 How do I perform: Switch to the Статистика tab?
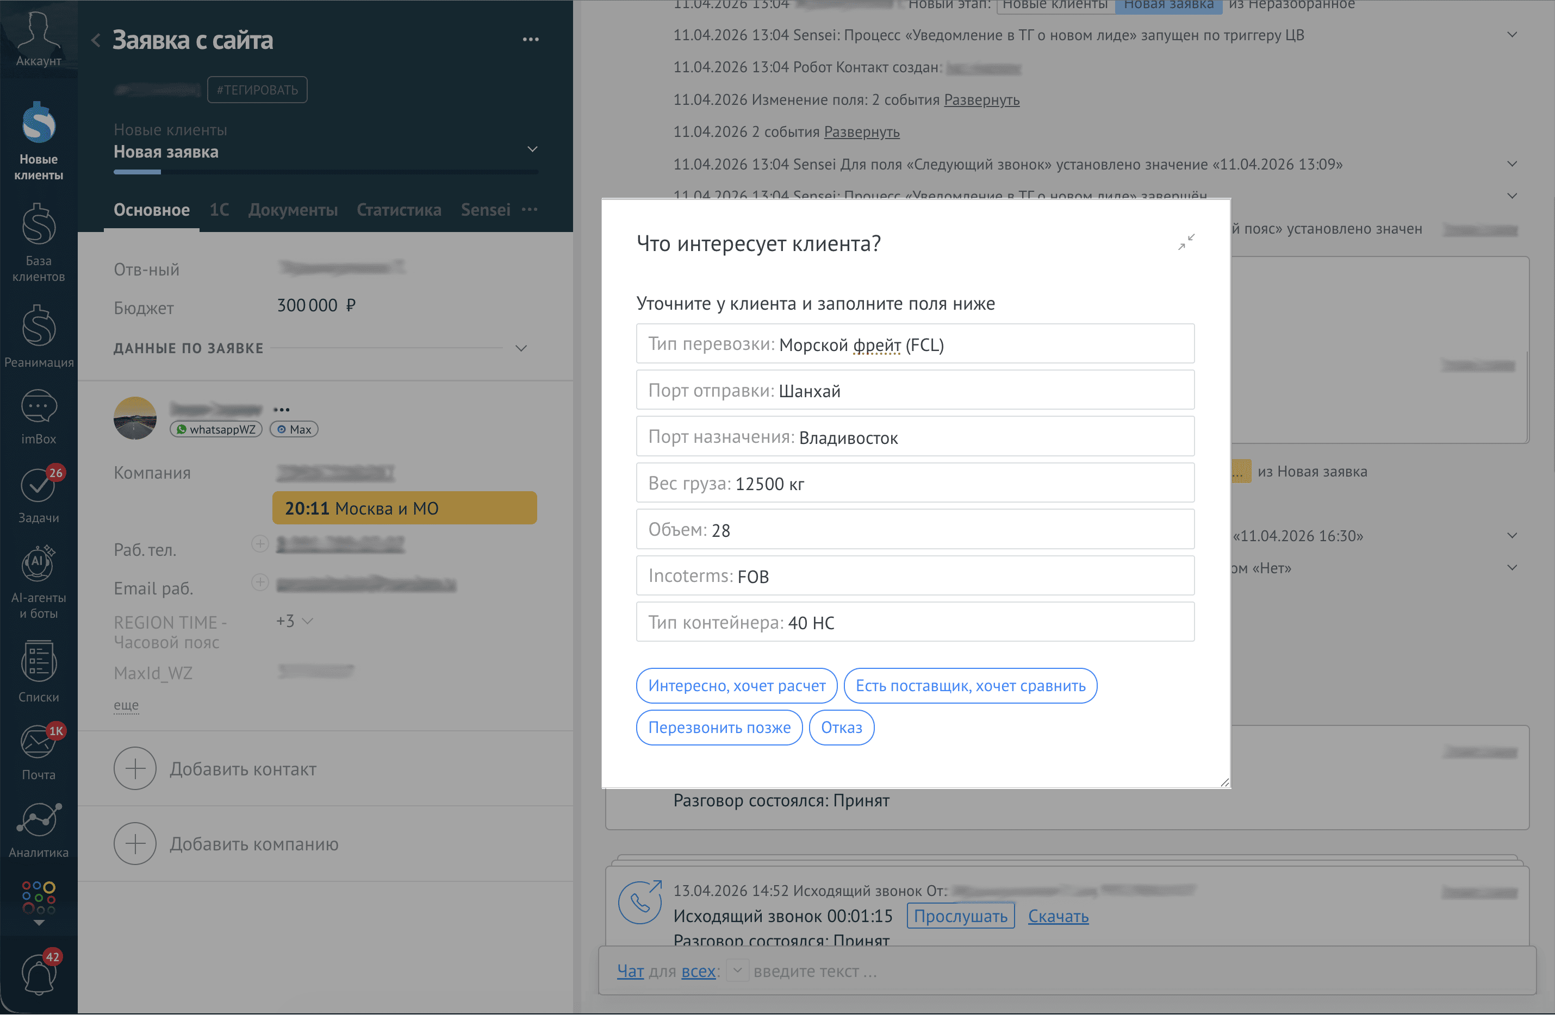pyautogui.click(x=399, y=210)
